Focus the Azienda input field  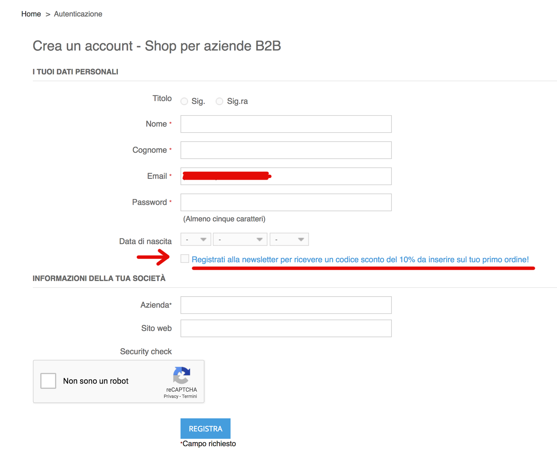(286, 305)
